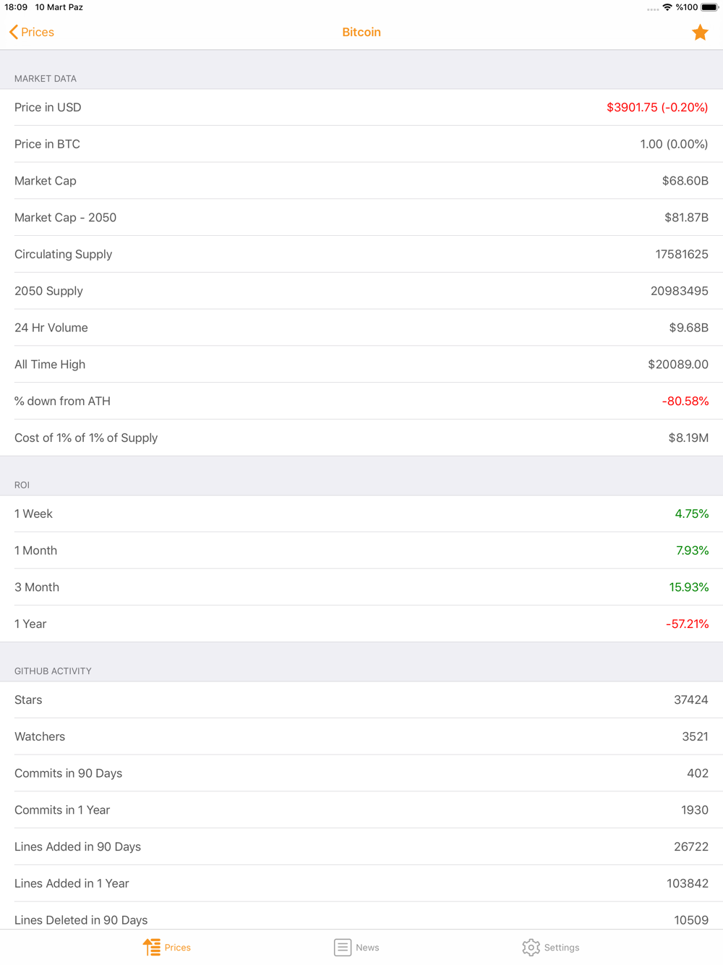Viewport: 723px width, 965px height.
Task: Tap the Bitcoin title in header
Action: pos(361,32)
